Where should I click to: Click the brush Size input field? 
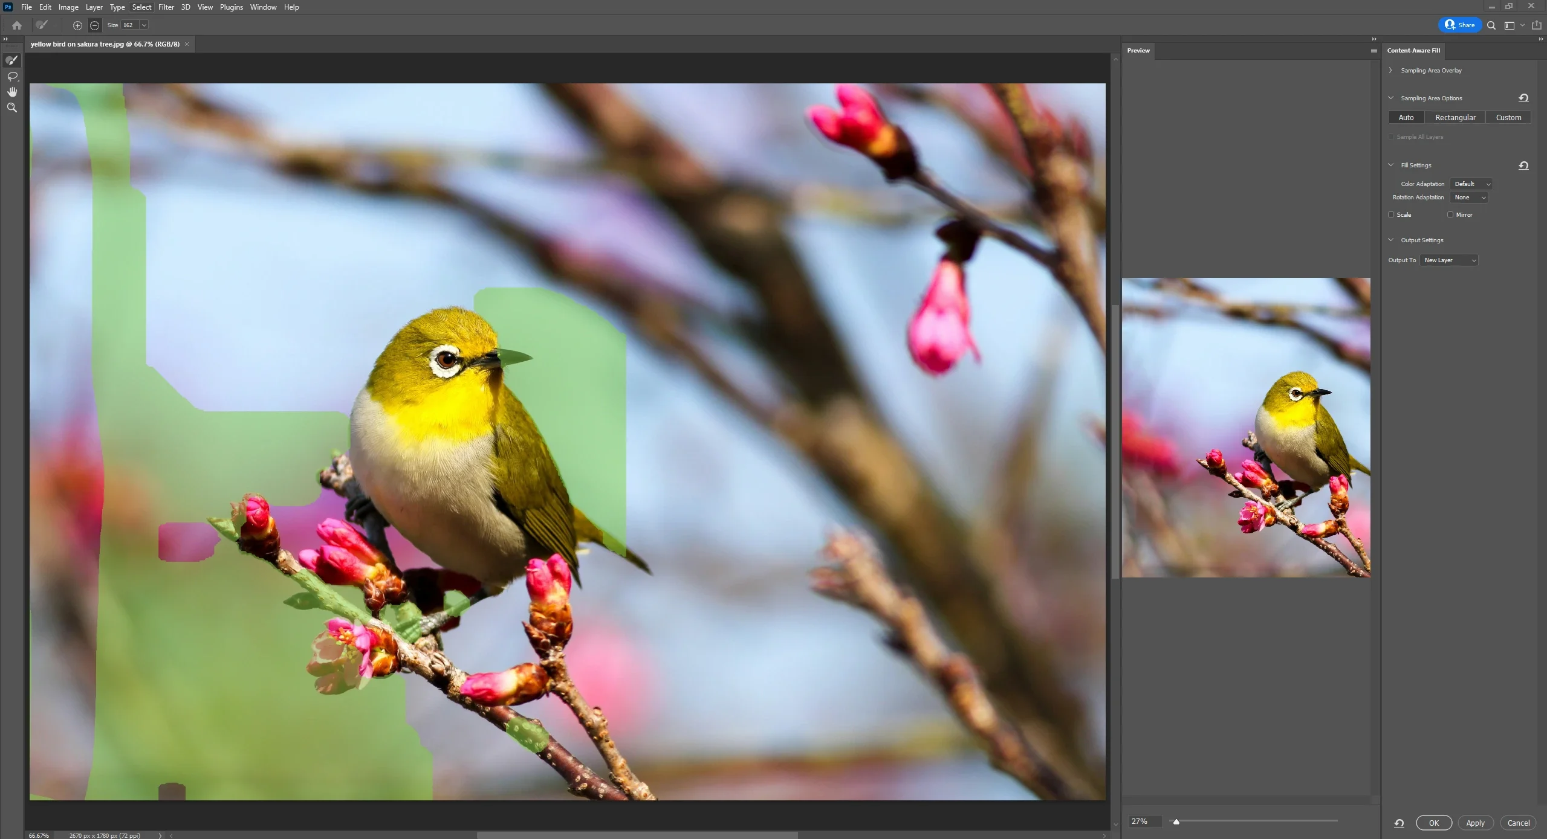click(129, 25)
